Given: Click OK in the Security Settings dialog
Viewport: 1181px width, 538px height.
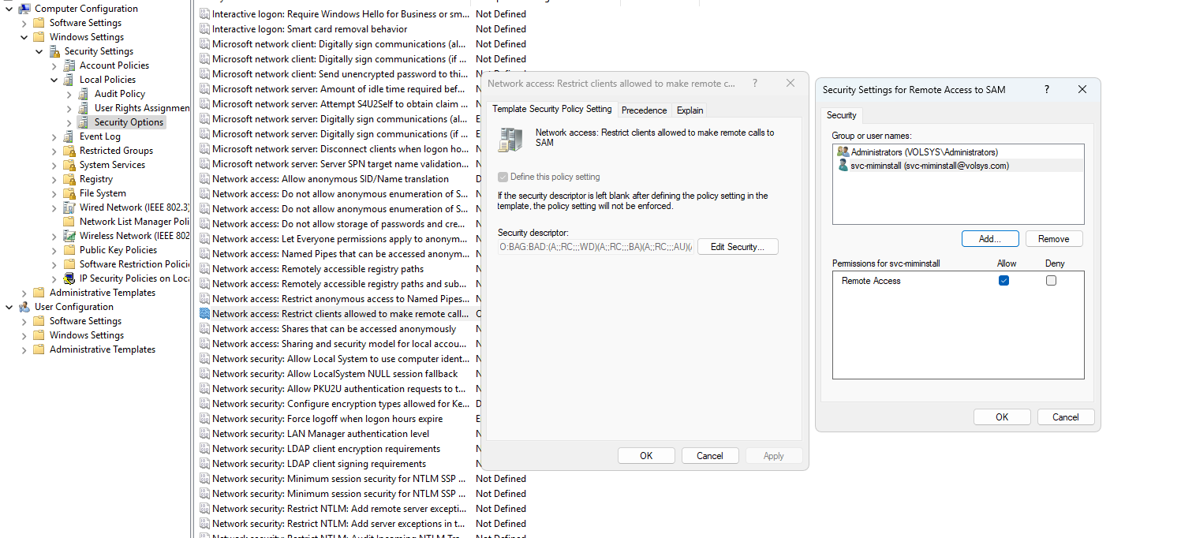Looking at the screenshot, I should click(1002, 417).
